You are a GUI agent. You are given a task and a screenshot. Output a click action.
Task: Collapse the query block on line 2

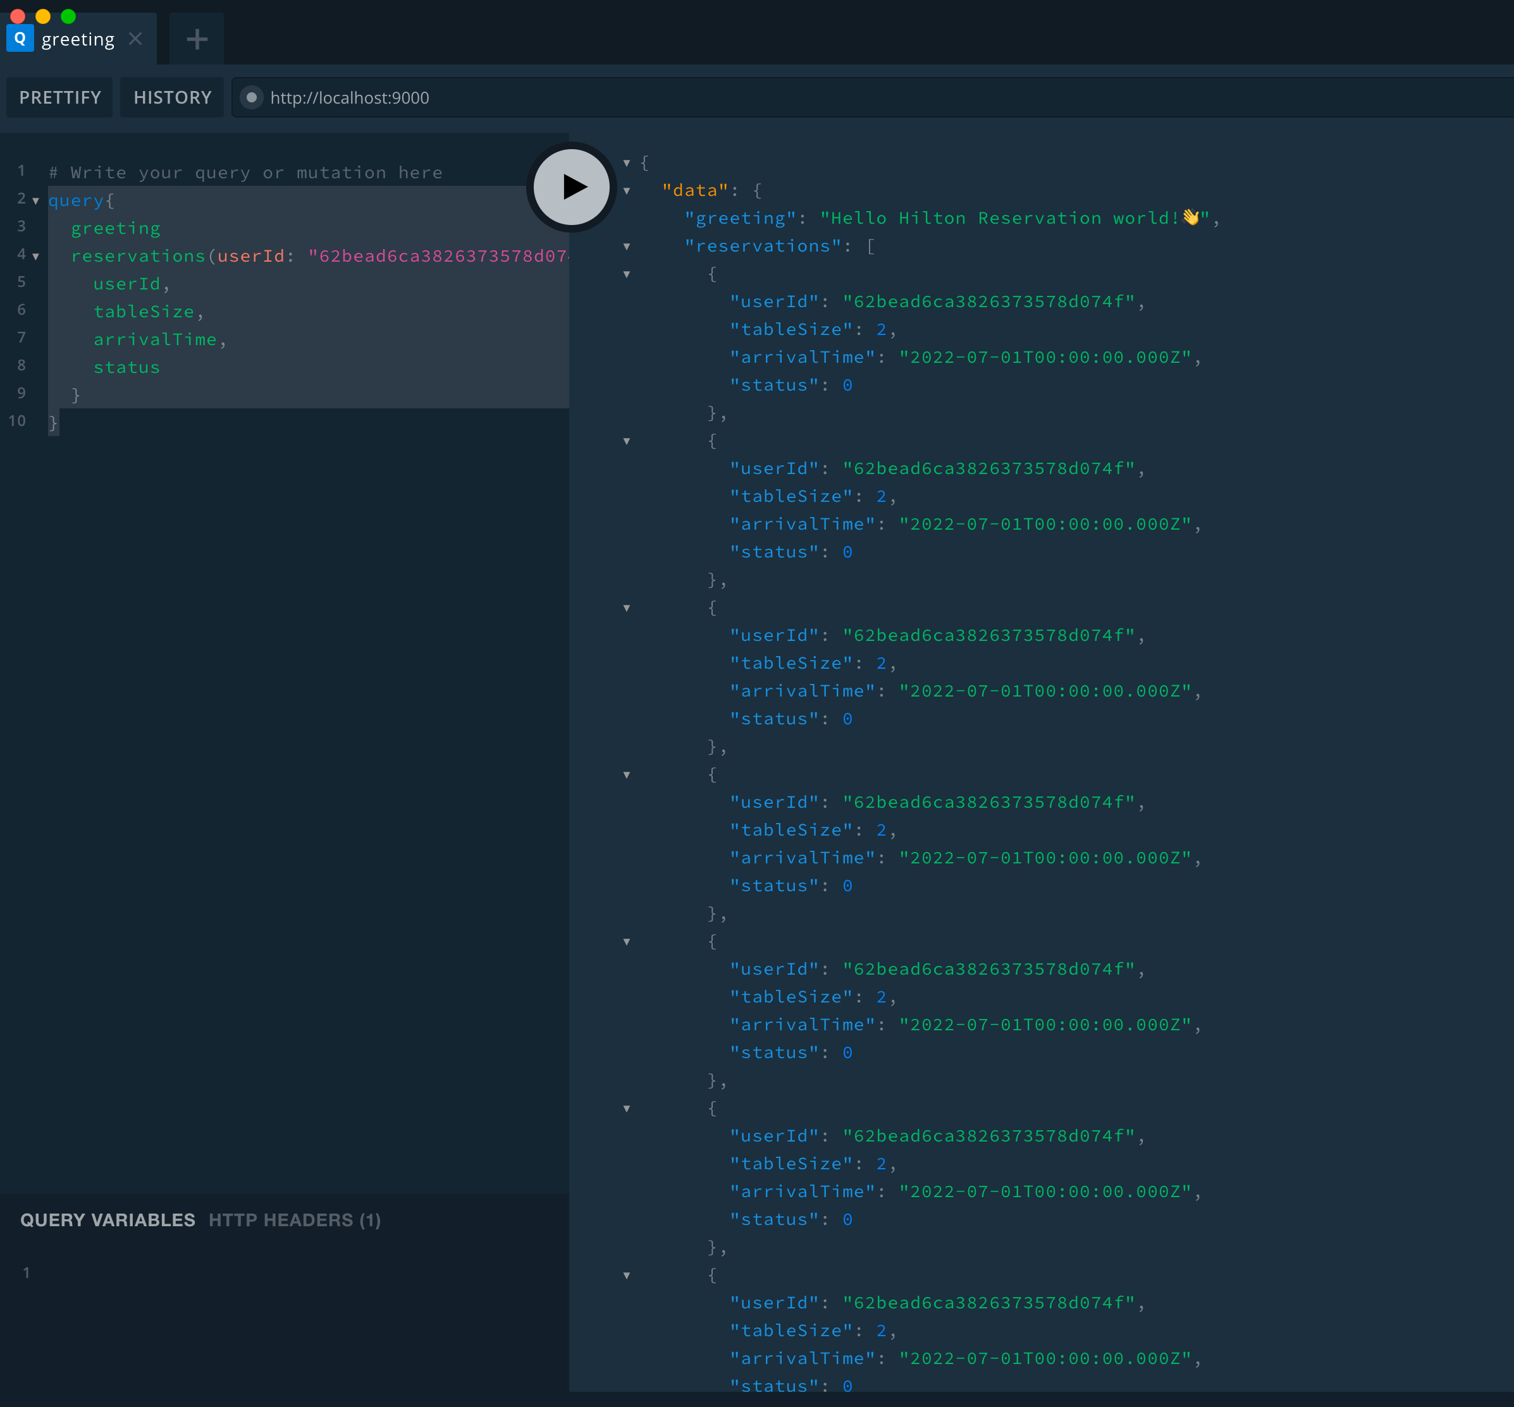pyautogui.click(x=36, y=201)
